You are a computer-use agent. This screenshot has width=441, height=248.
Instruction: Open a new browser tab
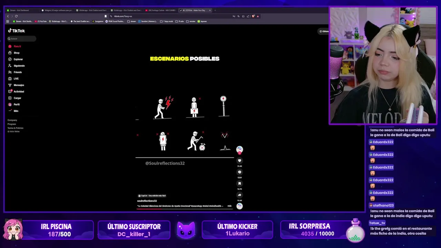coord(215,10)
